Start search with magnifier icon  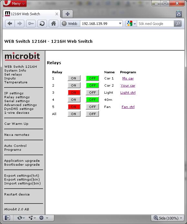(x=178, y=24)
